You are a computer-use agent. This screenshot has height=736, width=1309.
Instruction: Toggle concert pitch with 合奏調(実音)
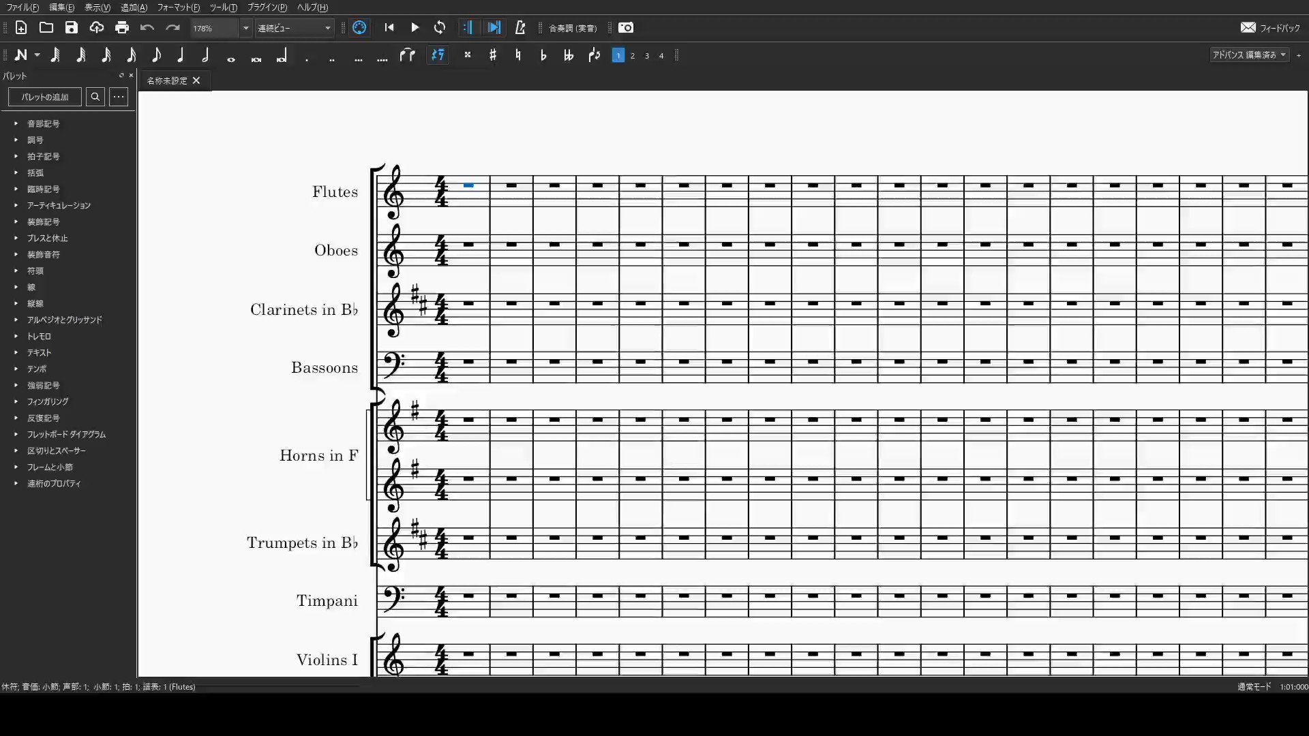tap(573, 28)
